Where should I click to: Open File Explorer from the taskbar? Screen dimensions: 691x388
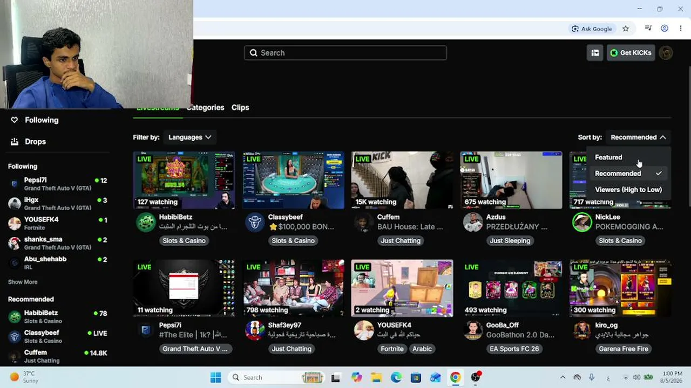tap(376, 377)
